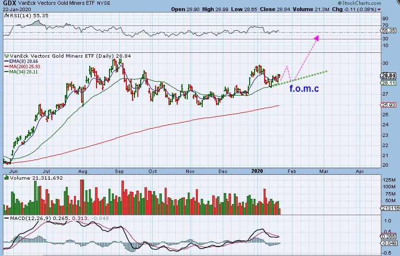Click the 25.93 moving average price tag

coord(389,105)
